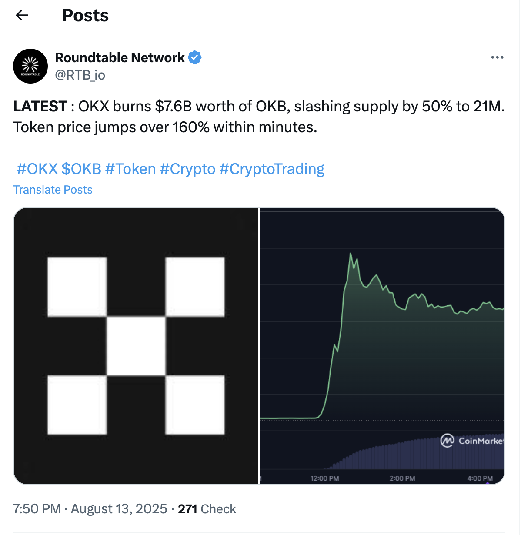Click the #OKX hashtag

pyautogui.click(x=37, y=169)
